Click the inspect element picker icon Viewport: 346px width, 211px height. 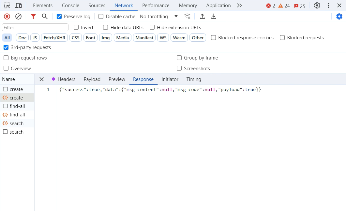tap(7, 6)
